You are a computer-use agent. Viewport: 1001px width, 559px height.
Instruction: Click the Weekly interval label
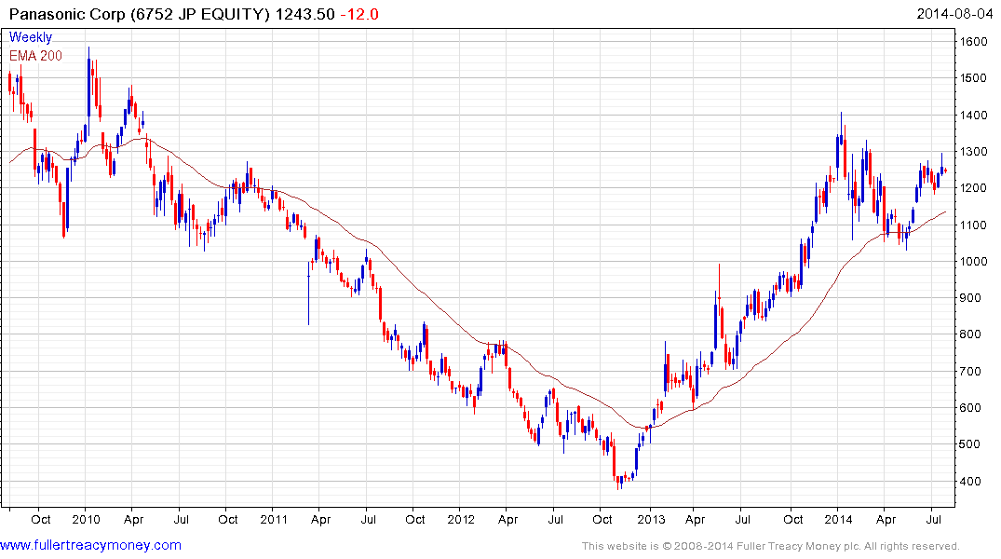[31, 37]
